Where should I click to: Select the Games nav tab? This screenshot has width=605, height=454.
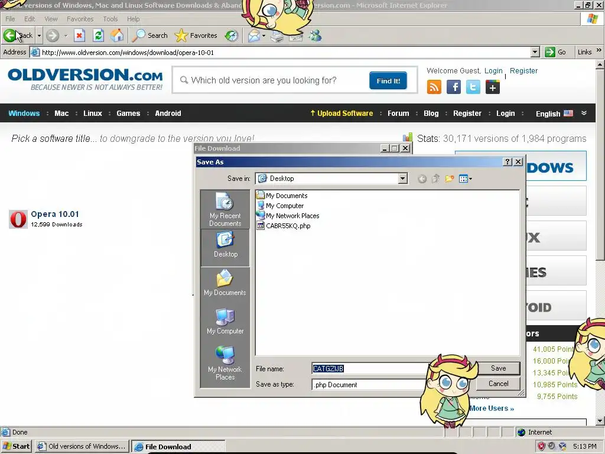[128, 113]
